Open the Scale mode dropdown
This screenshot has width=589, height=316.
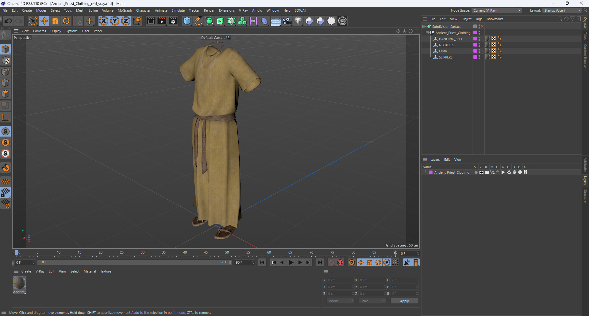[372, 301]
